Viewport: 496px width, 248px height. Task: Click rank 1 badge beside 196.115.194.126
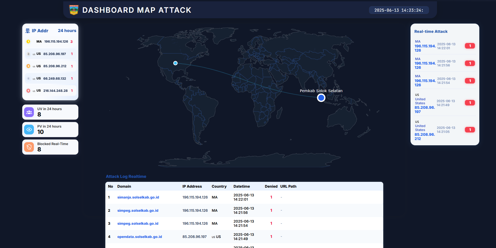click(28, 42)
